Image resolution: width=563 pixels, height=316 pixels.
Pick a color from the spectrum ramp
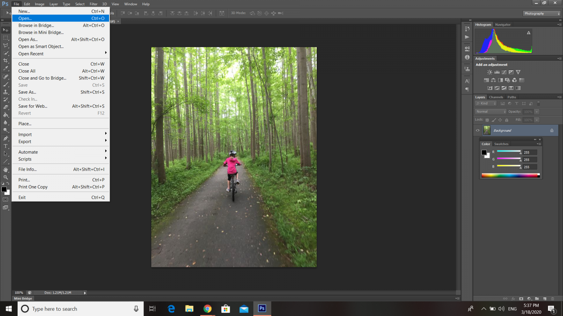pos(510,175)
